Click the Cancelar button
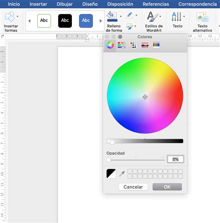This screenshot has height=223, width=220. click(x=133, y=187)
